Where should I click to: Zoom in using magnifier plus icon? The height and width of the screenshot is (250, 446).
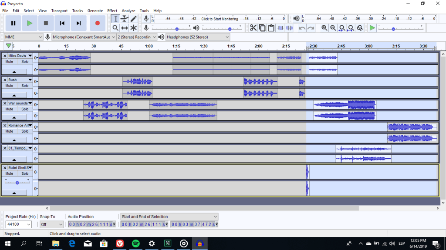coord(324,28)
